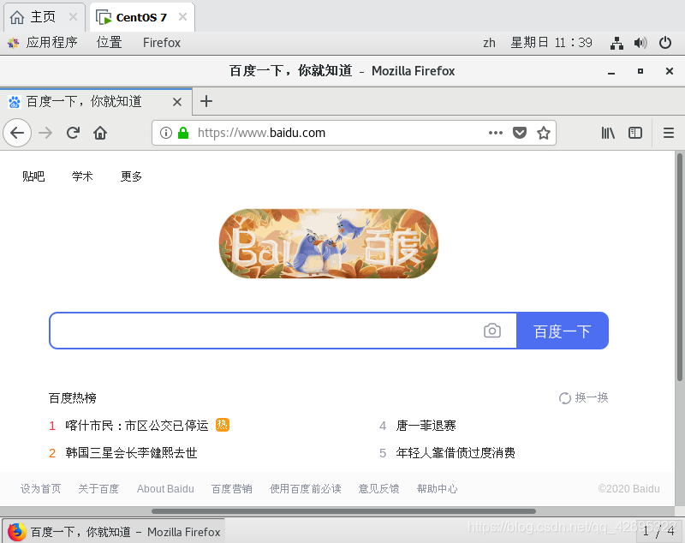Open the 学术 link
The width and height of the screenshot is (685, 543).
[82, 176]
